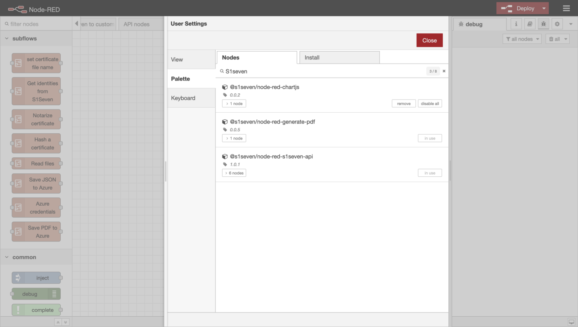Open the configuration nodes gear icon
578x327 pixels.
pos(557,24)
